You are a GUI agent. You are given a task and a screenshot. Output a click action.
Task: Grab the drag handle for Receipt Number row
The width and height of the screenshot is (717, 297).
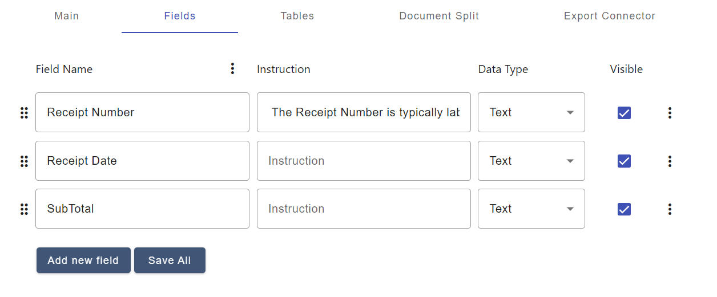tap(24, 113)
